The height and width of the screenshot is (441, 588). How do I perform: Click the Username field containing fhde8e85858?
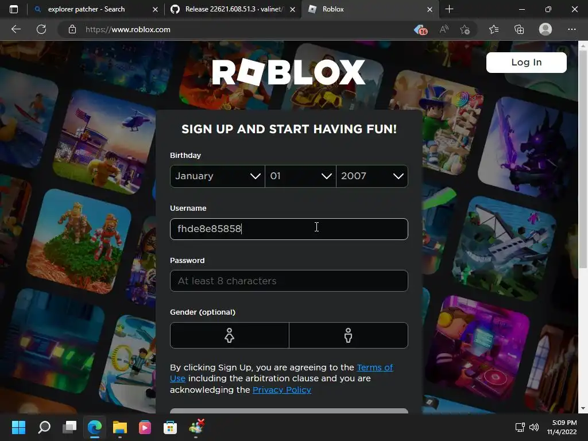click(x=289, y=229)
